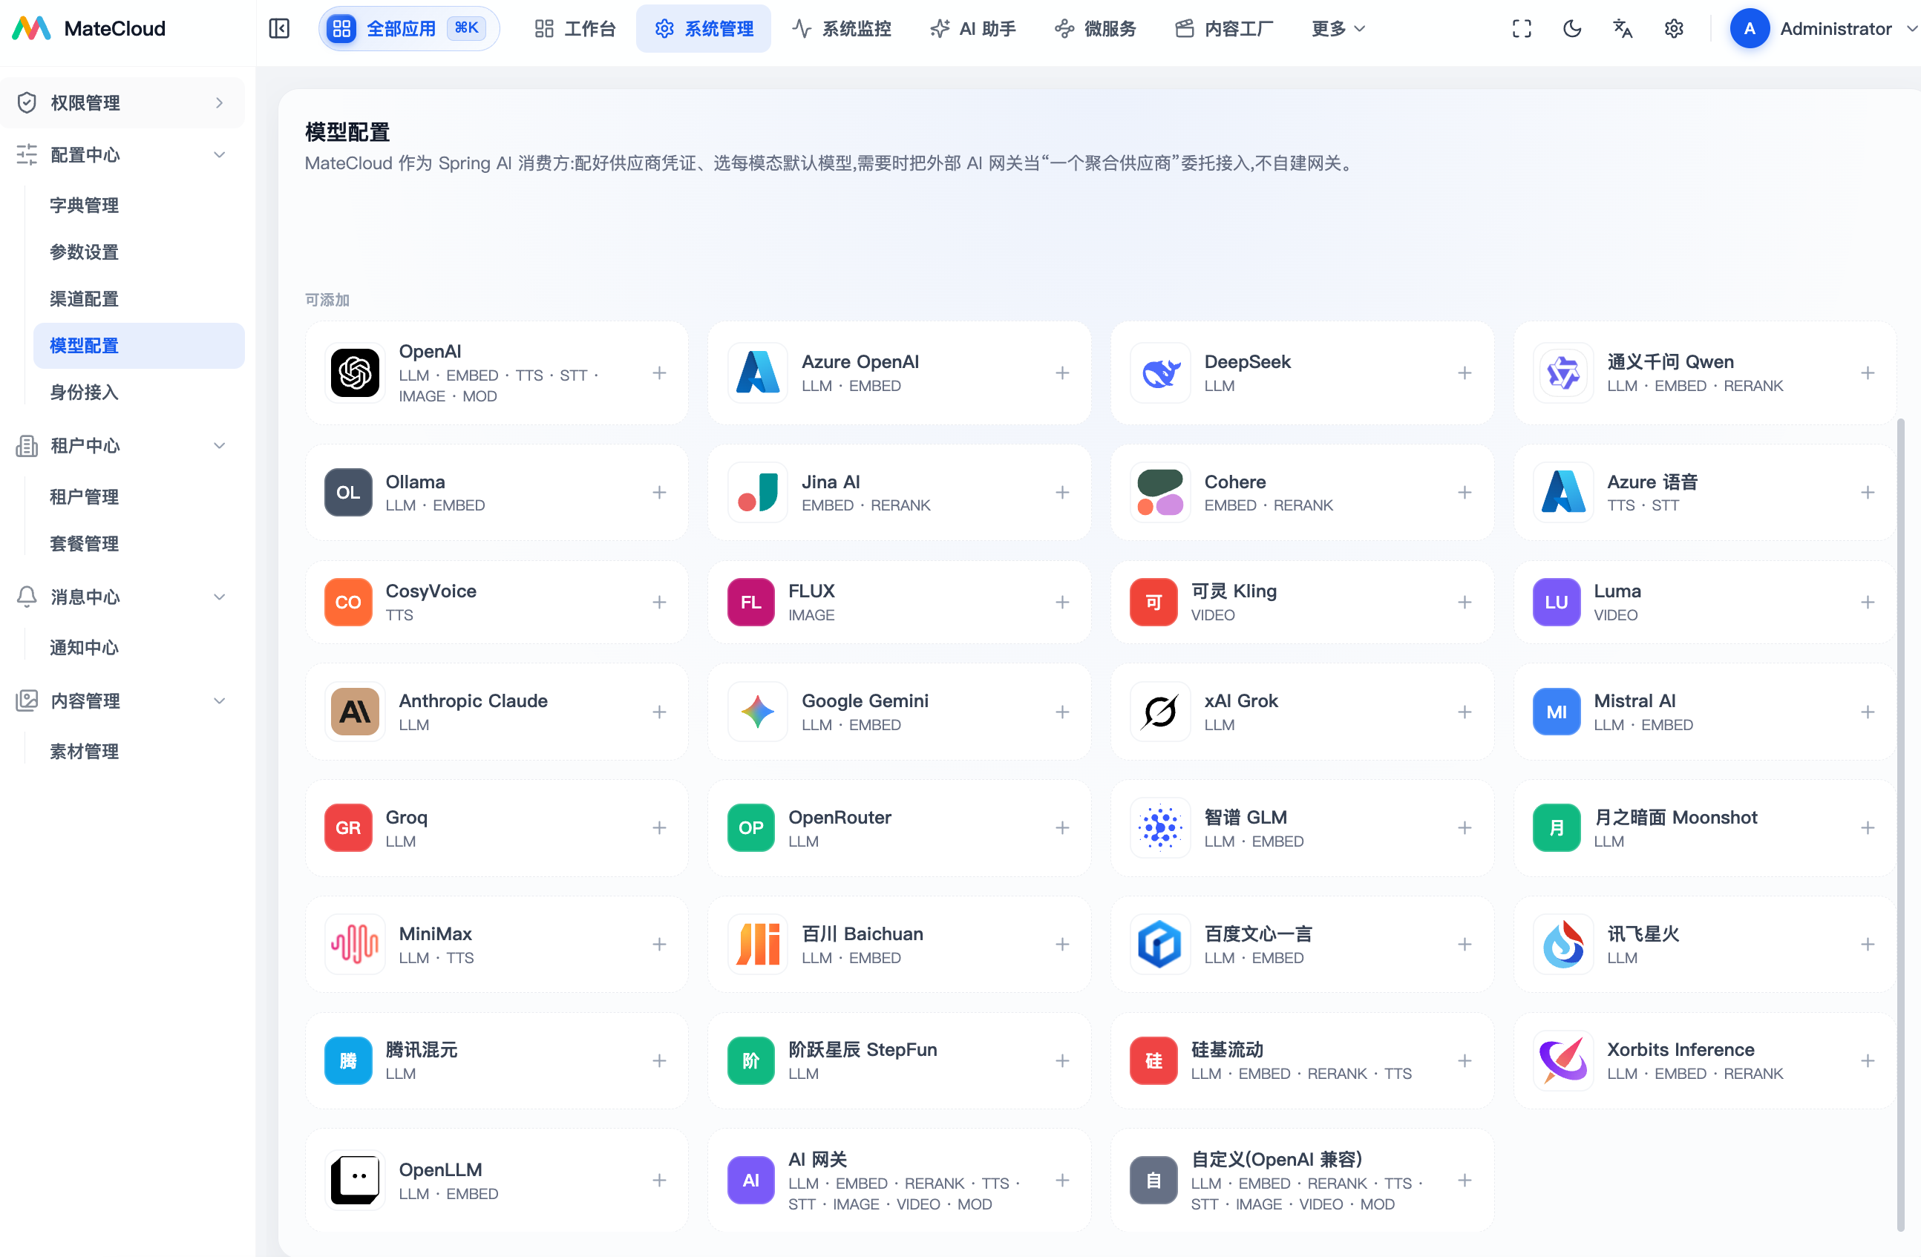The image size is (1921, 1257).
Task: Click the 百度文心一言 logo
Action: point(1160,944)
